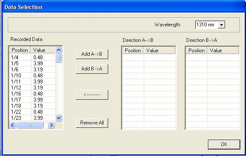Click value 0.48 in row 1/10

[38, 76]
